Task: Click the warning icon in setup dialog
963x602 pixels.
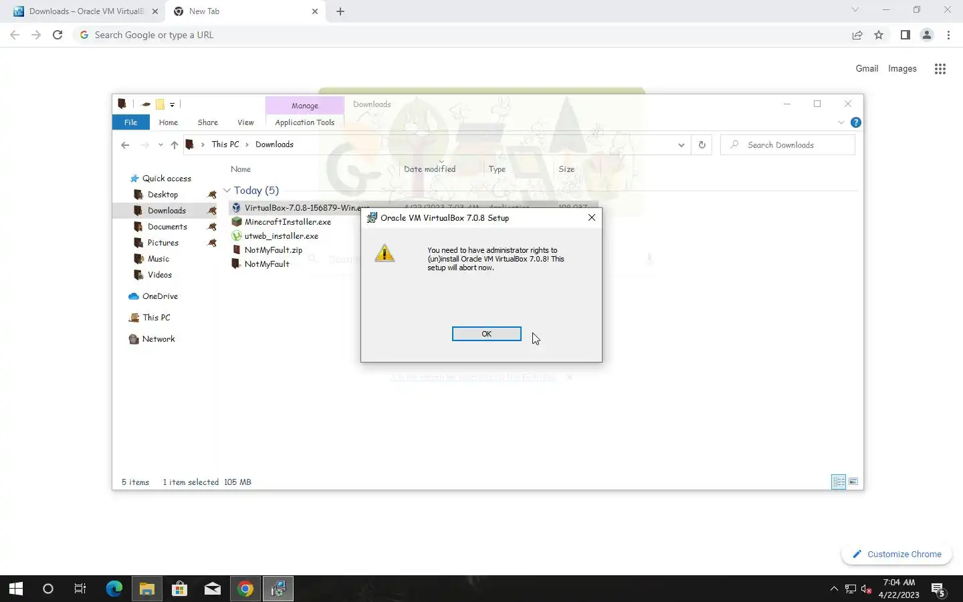Action: 385,254
